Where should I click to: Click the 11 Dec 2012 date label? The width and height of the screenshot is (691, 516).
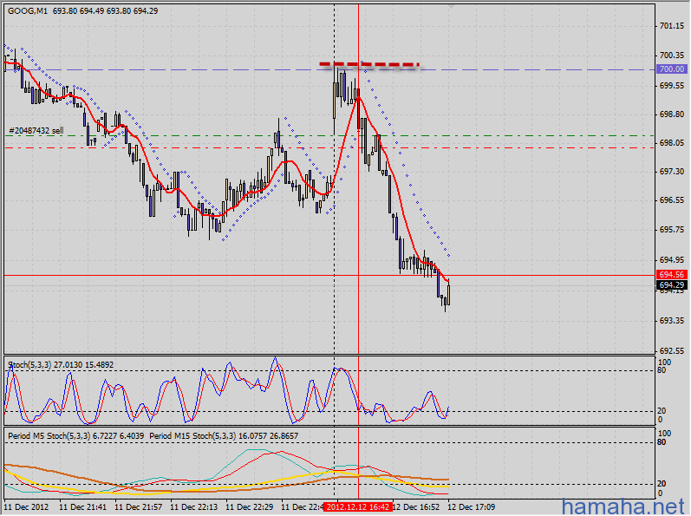(x=28, y=506)
